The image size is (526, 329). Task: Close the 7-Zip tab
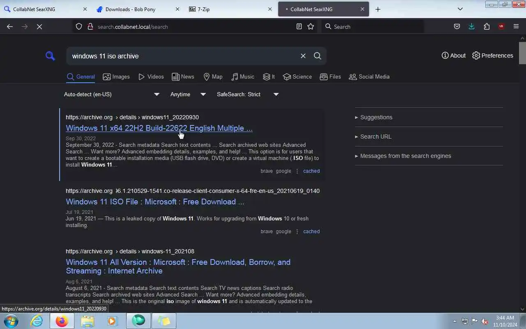point(270,9)
